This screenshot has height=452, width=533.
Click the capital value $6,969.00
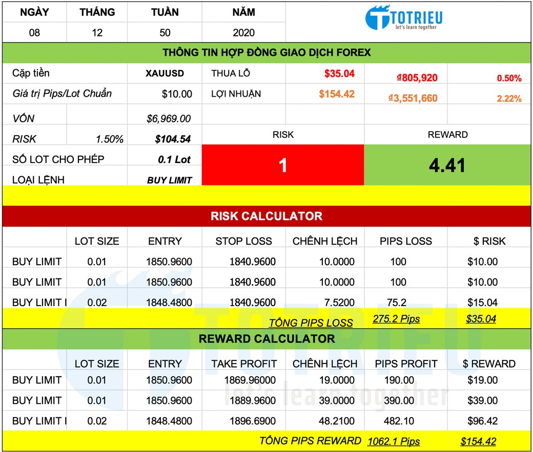click(x=169, y=119)
